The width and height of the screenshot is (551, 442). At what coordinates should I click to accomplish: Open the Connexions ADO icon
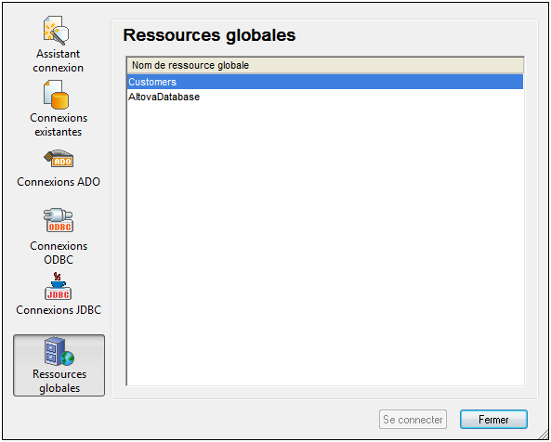pos(59,159)
